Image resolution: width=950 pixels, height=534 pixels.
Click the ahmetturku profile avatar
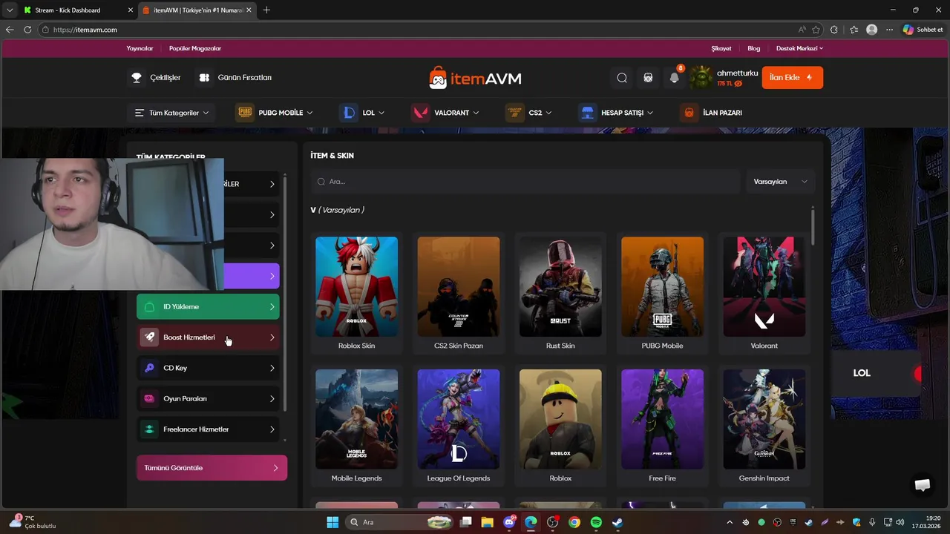701,78
